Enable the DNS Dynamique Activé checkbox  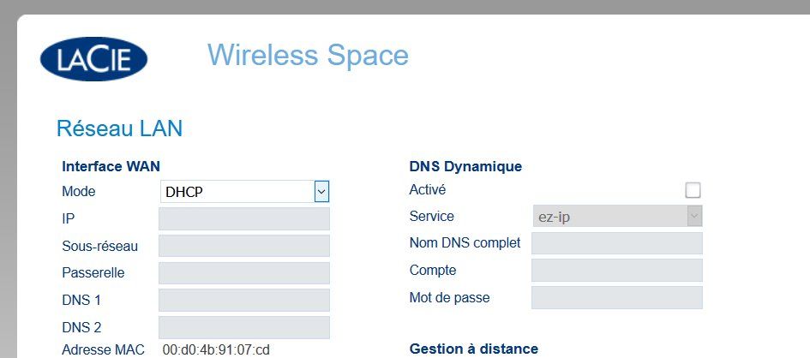click(693, 190)
